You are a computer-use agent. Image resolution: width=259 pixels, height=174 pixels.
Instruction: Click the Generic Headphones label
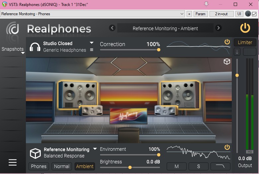tap(65, 50)
